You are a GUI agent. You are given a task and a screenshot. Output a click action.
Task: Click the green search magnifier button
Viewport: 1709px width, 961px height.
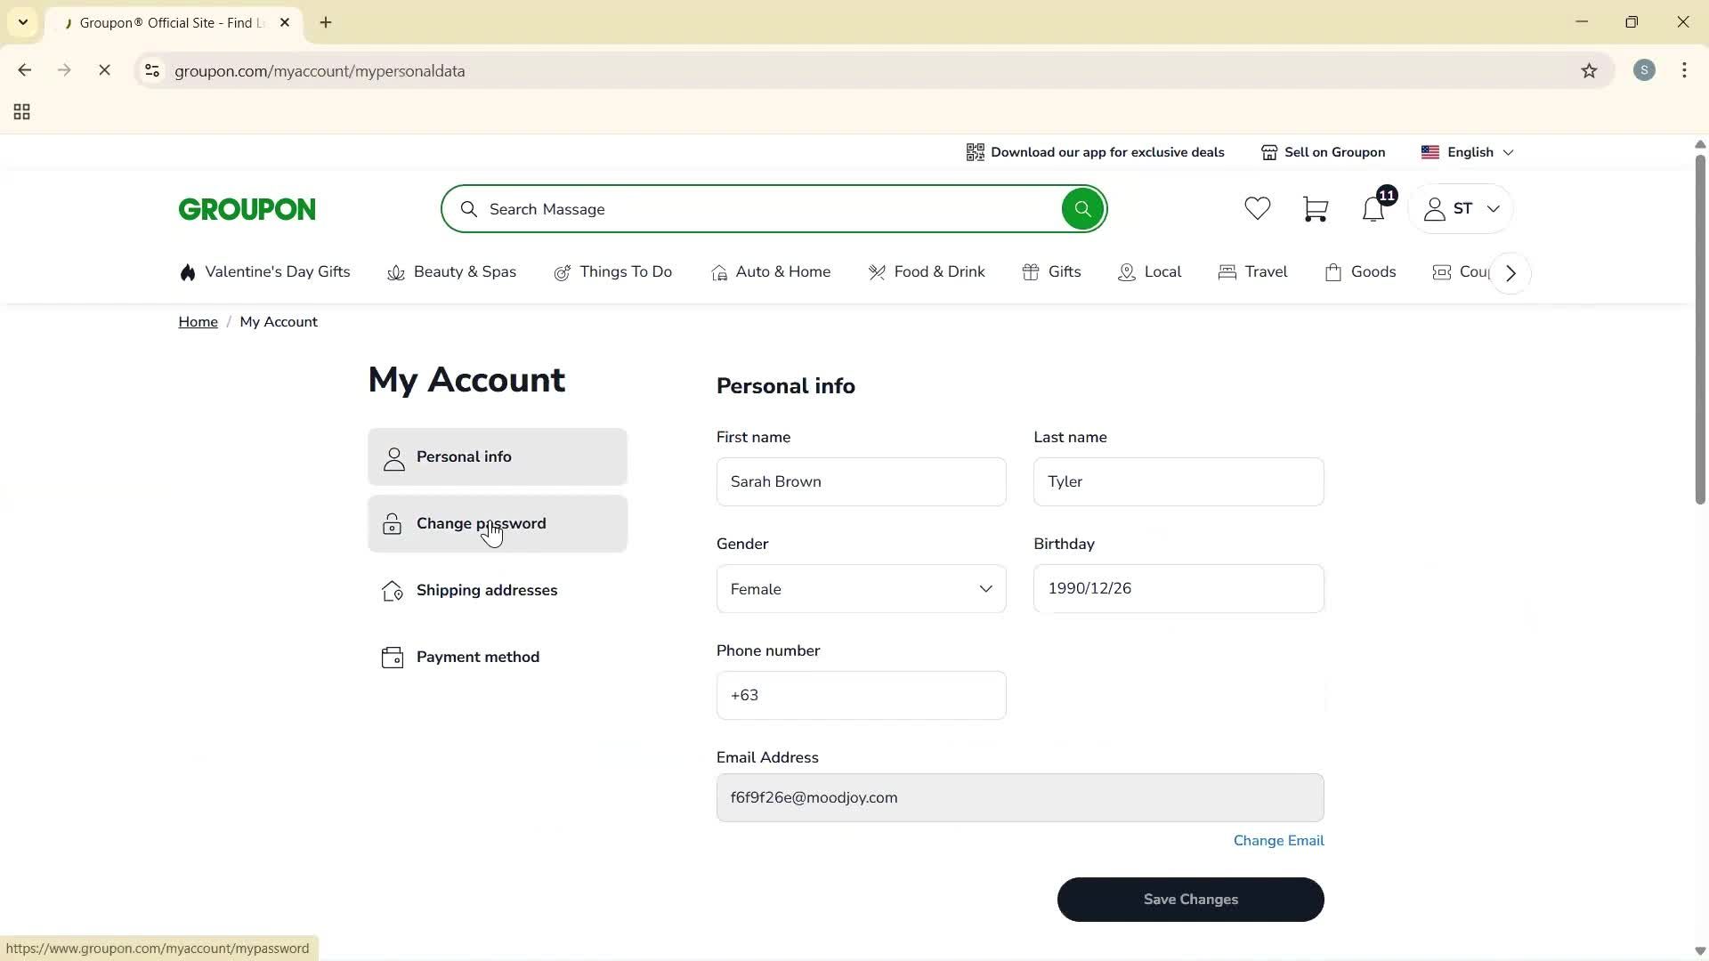(x=1081, y=208)
